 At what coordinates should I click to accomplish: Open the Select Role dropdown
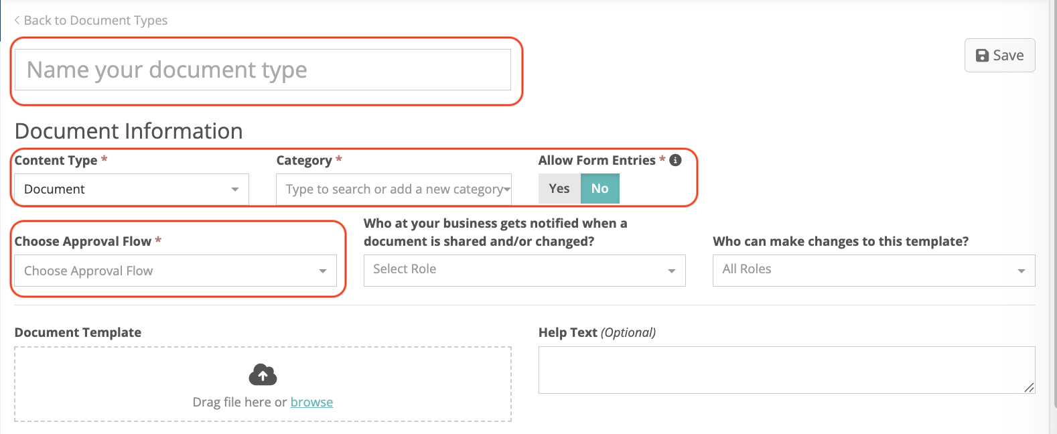coord(524,271)
